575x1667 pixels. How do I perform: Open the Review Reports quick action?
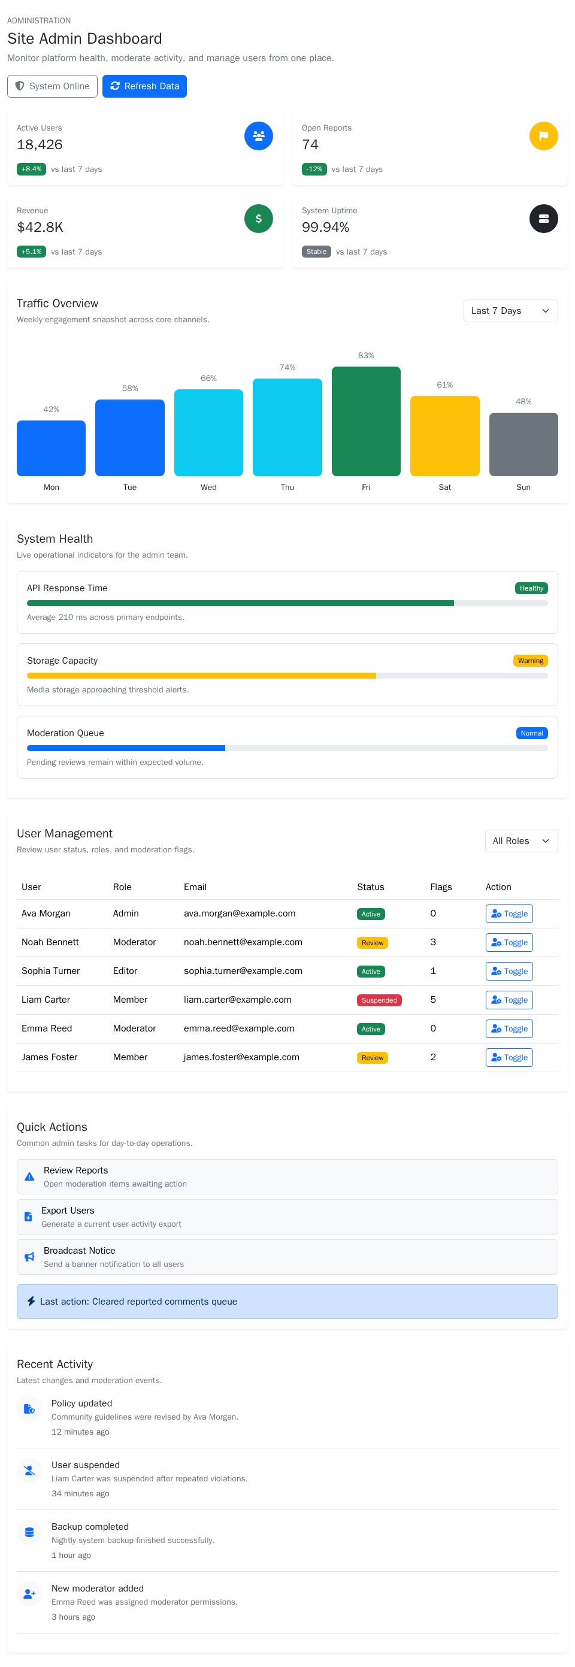tap(287, 1176)
